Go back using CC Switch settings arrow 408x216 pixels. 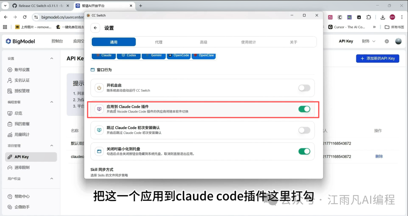pyautogui.click(x=95, y=28)
